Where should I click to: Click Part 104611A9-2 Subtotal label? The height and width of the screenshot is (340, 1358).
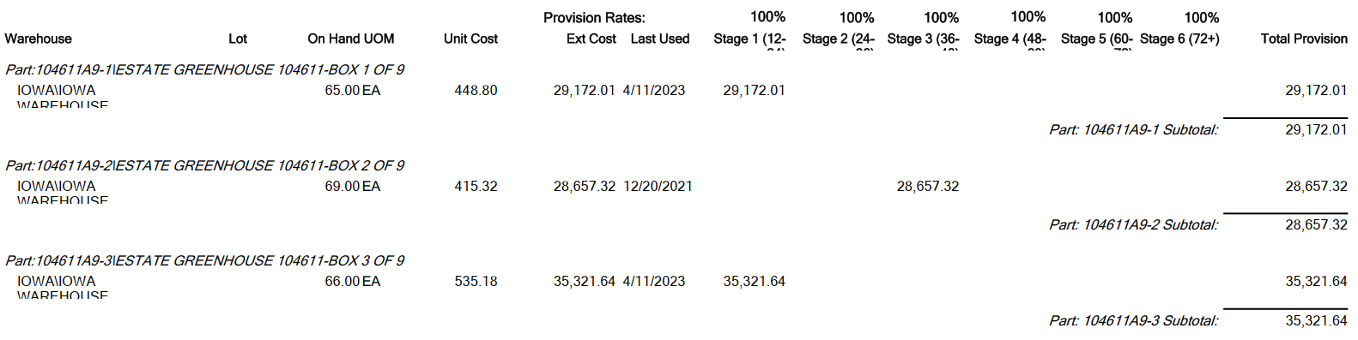[x=1133, y=224]
